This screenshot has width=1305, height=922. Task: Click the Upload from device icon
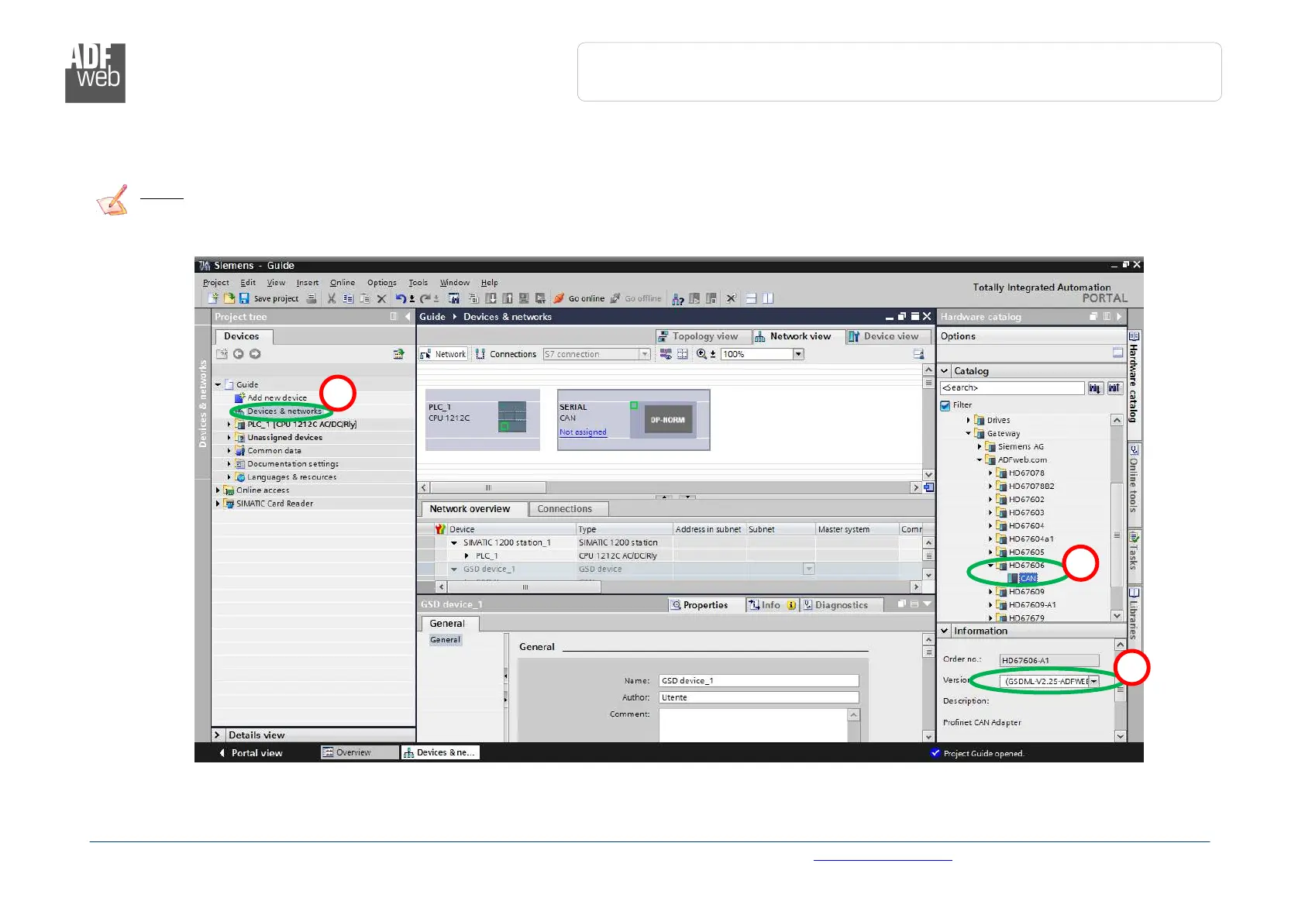[508, 298]
